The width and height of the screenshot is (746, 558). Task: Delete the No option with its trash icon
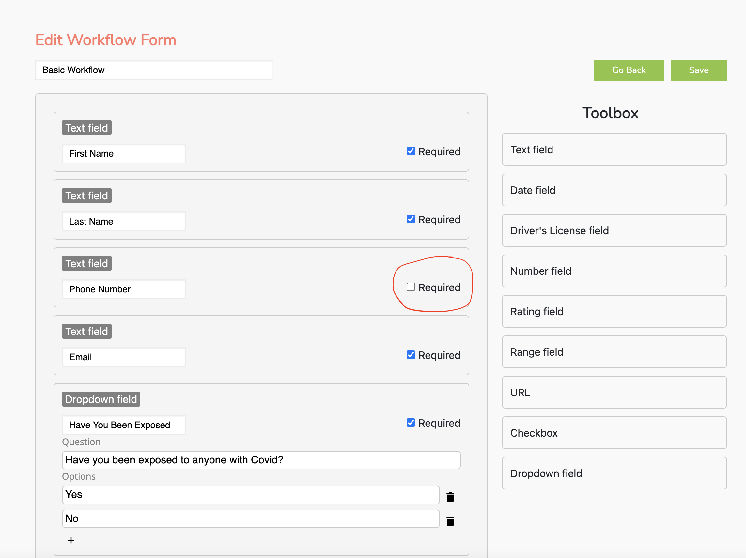(x=450, y=521)
